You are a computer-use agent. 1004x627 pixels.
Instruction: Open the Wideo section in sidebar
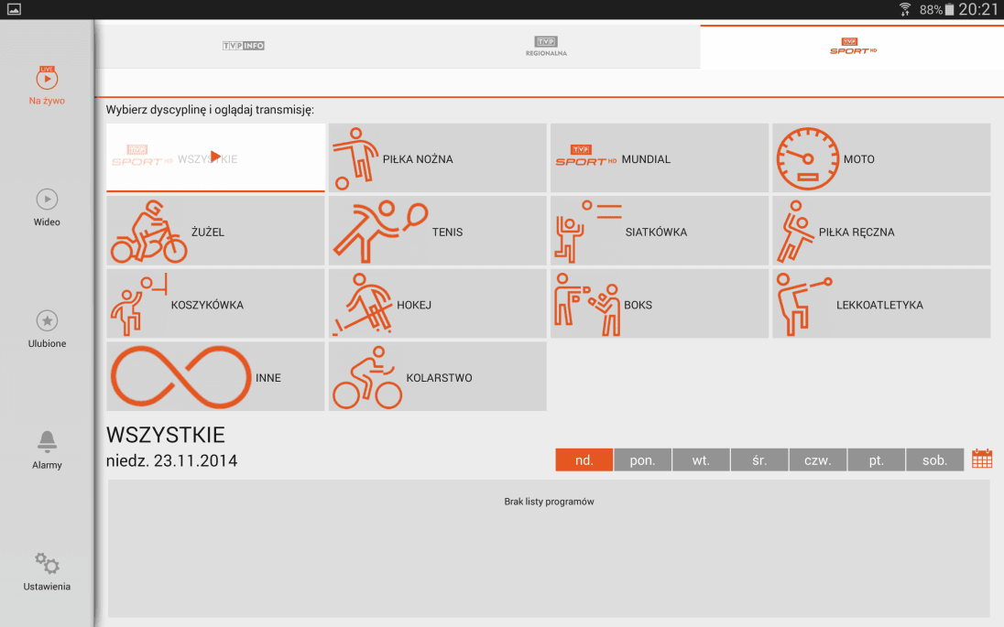(47, 207)
